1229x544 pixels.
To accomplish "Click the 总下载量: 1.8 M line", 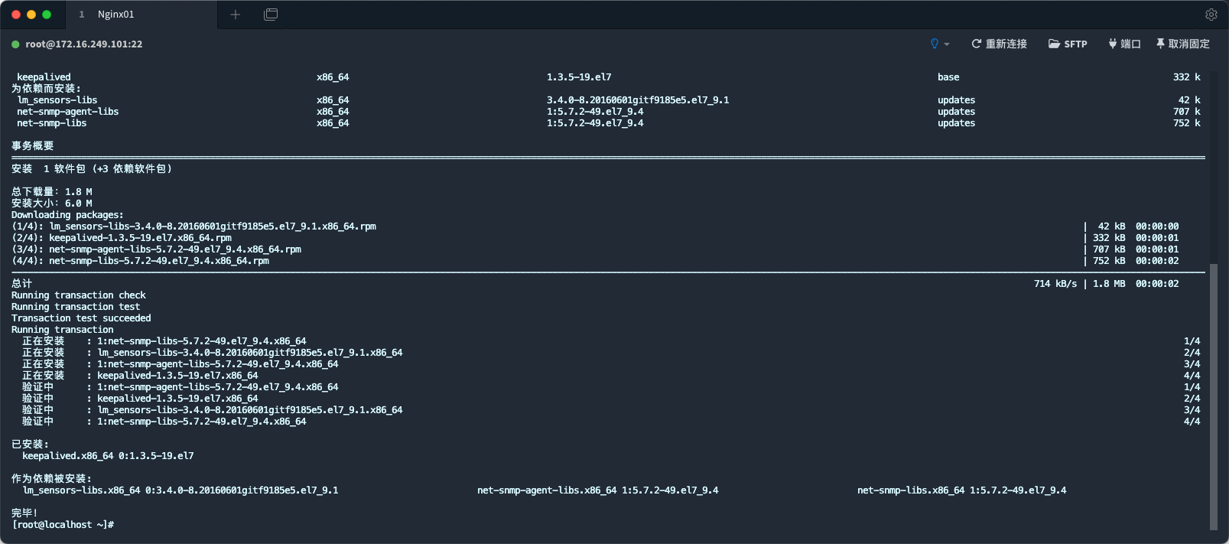I will click(52, 192).
